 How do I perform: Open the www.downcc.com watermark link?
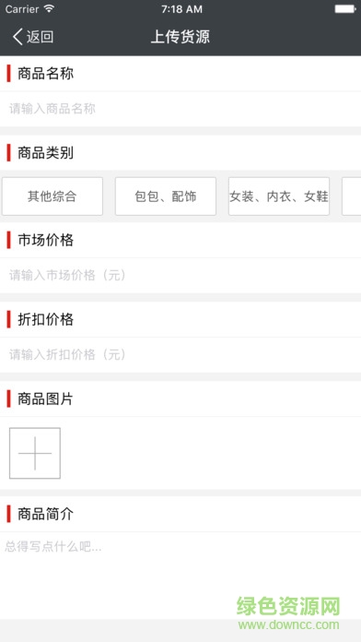[288, 624]
